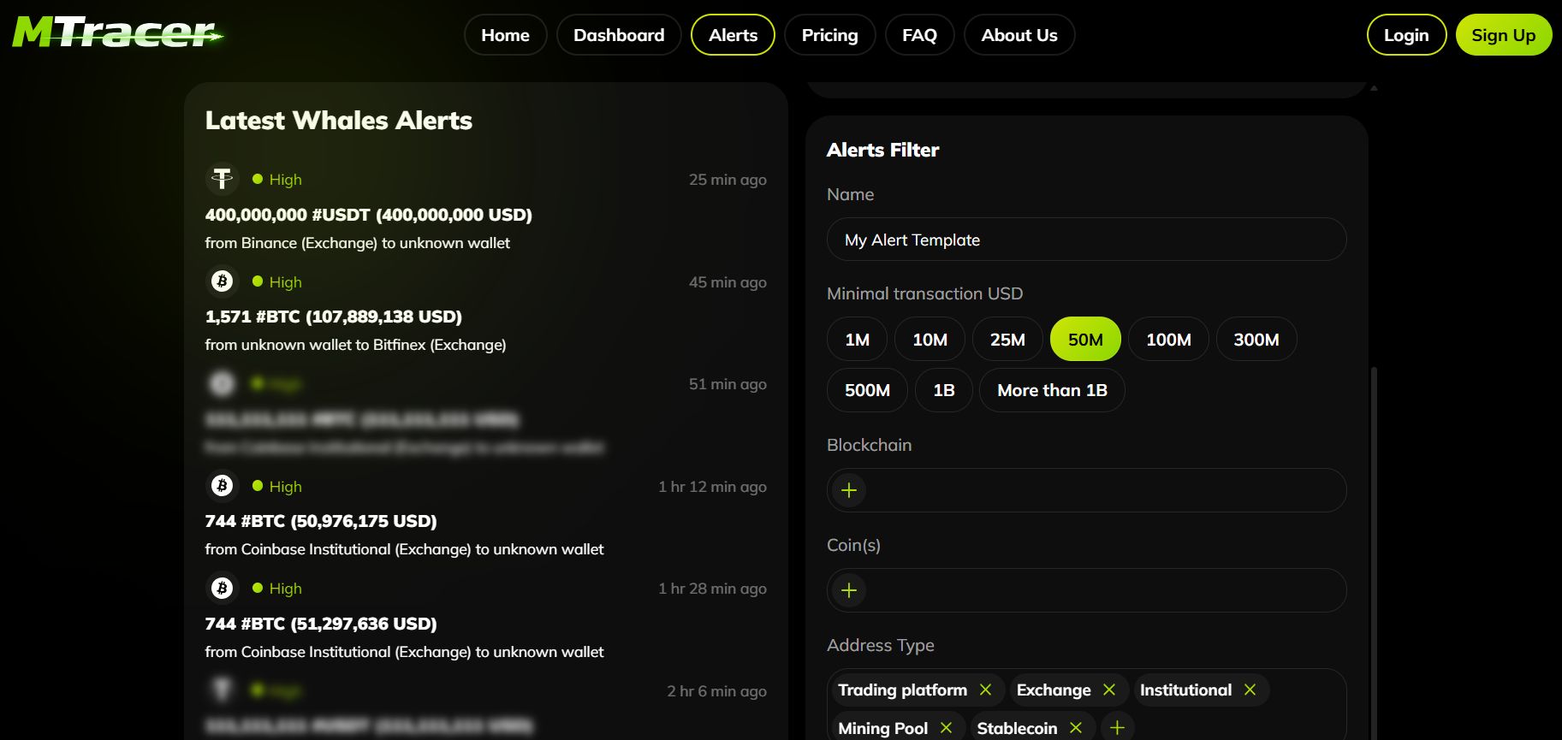Pick More than 1B option
The width and height of the screenshot is (1562, 740).
tap(1052, 390)
